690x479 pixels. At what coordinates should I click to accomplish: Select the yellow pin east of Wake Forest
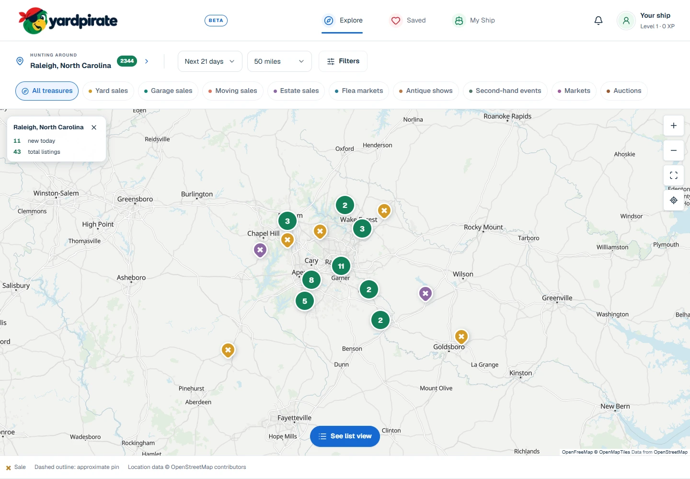(x=384, y=211)
